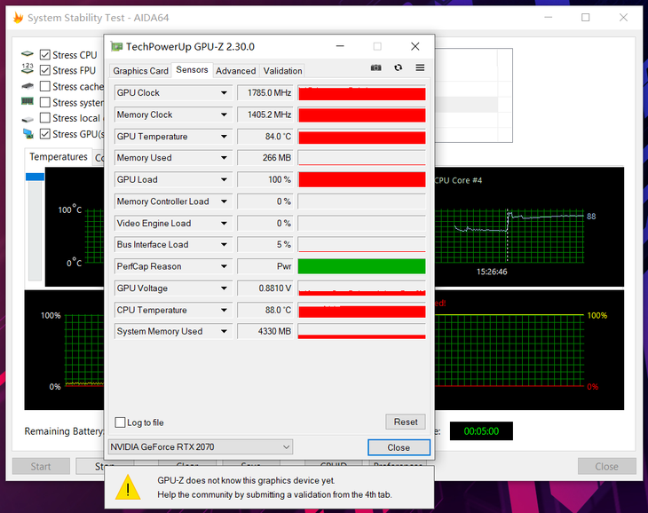Open the GPU-Z hamburger menu
The height and width of the screenshot is (513, 648).
click(420, 68)
